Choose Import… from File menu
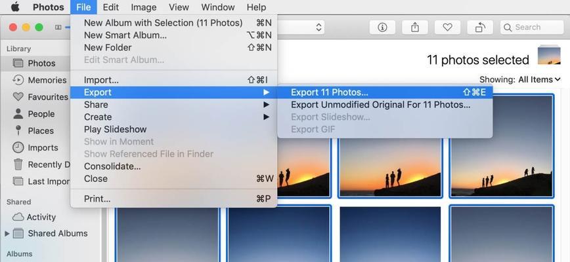The image size is (570, 262). [173, 80]
